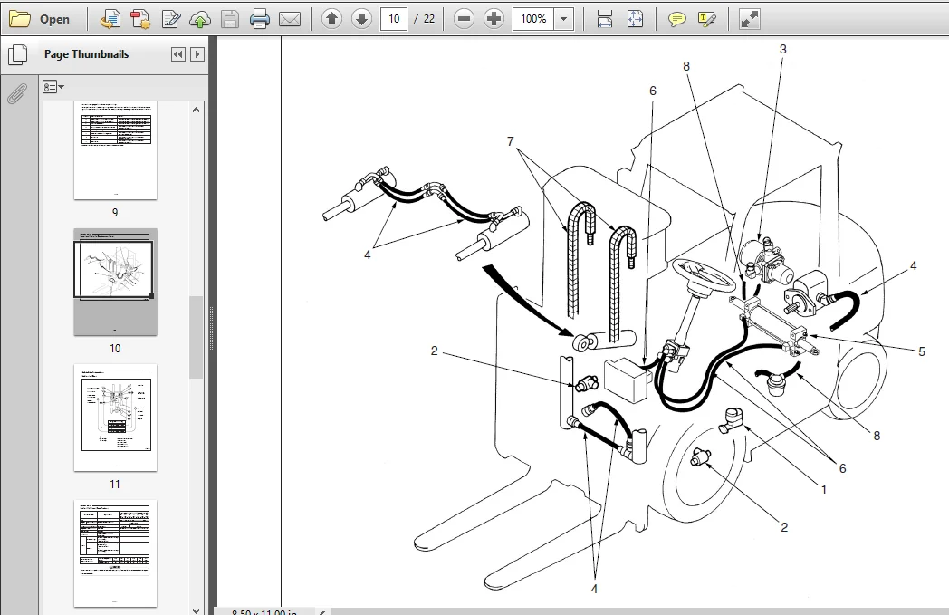Expand the thumbnails panel with right-arrow button
The height and width of the screenshot is (615, 949).
197,54
